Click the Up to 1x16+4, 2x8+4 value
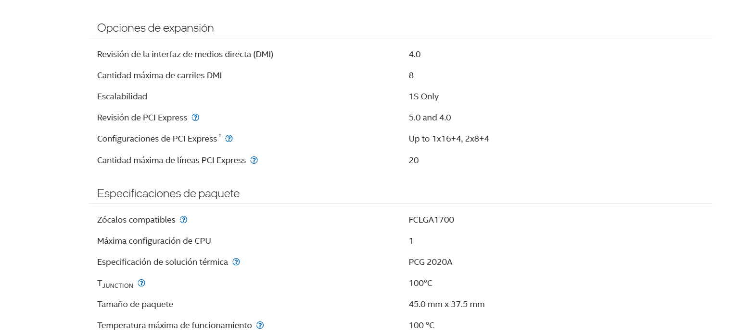 (x=449, y=139)
